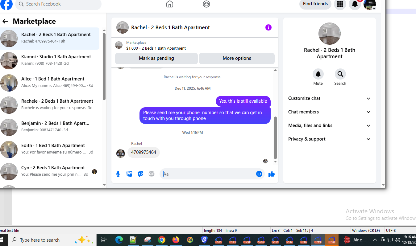This screenshot has height=246, width=416.
Task: Launch Microsoft Edge from taskbar
Action: tap(119, 240)
